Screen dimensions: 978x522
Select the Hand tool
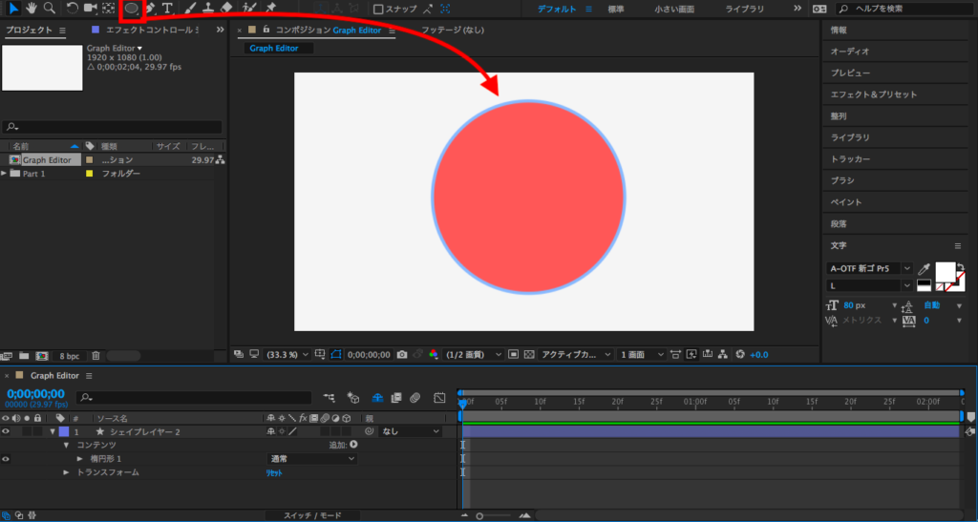click(31, 9)
